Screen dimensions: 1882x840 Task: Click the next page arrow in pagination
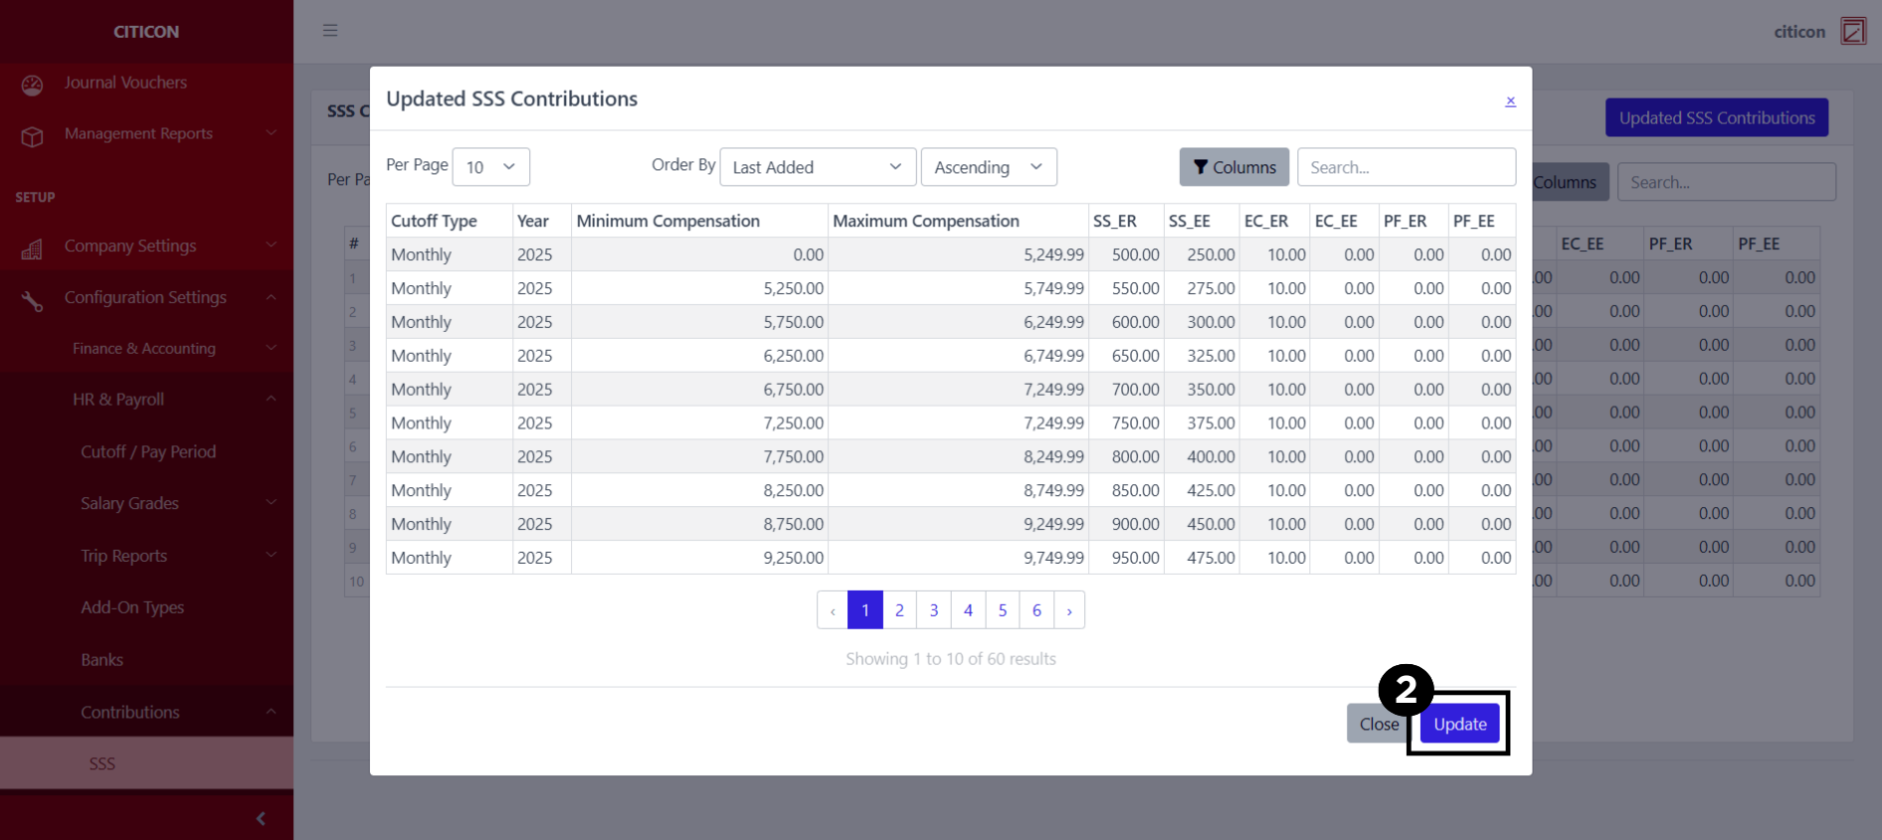[1069, 610]
